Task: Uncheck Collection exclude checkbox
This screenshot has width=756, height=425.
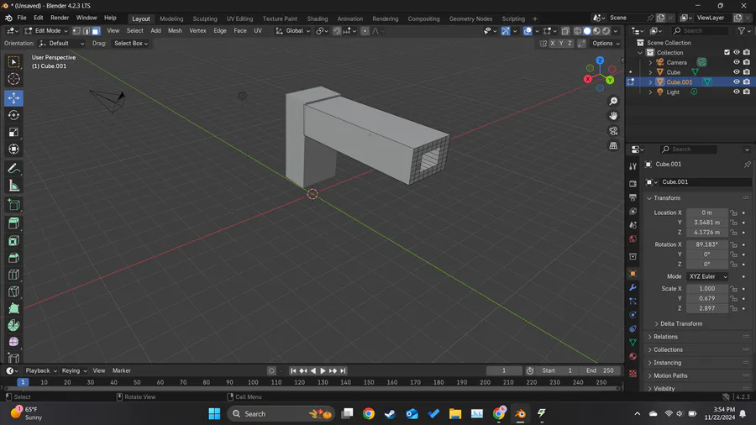Action: [727, 53]
